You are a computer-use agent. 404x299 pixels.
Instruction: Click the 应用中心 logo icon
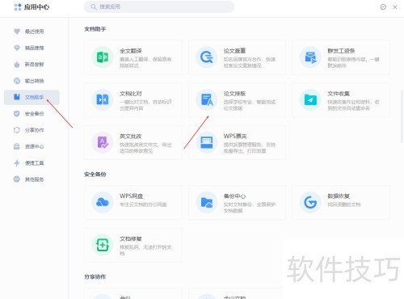18,7
